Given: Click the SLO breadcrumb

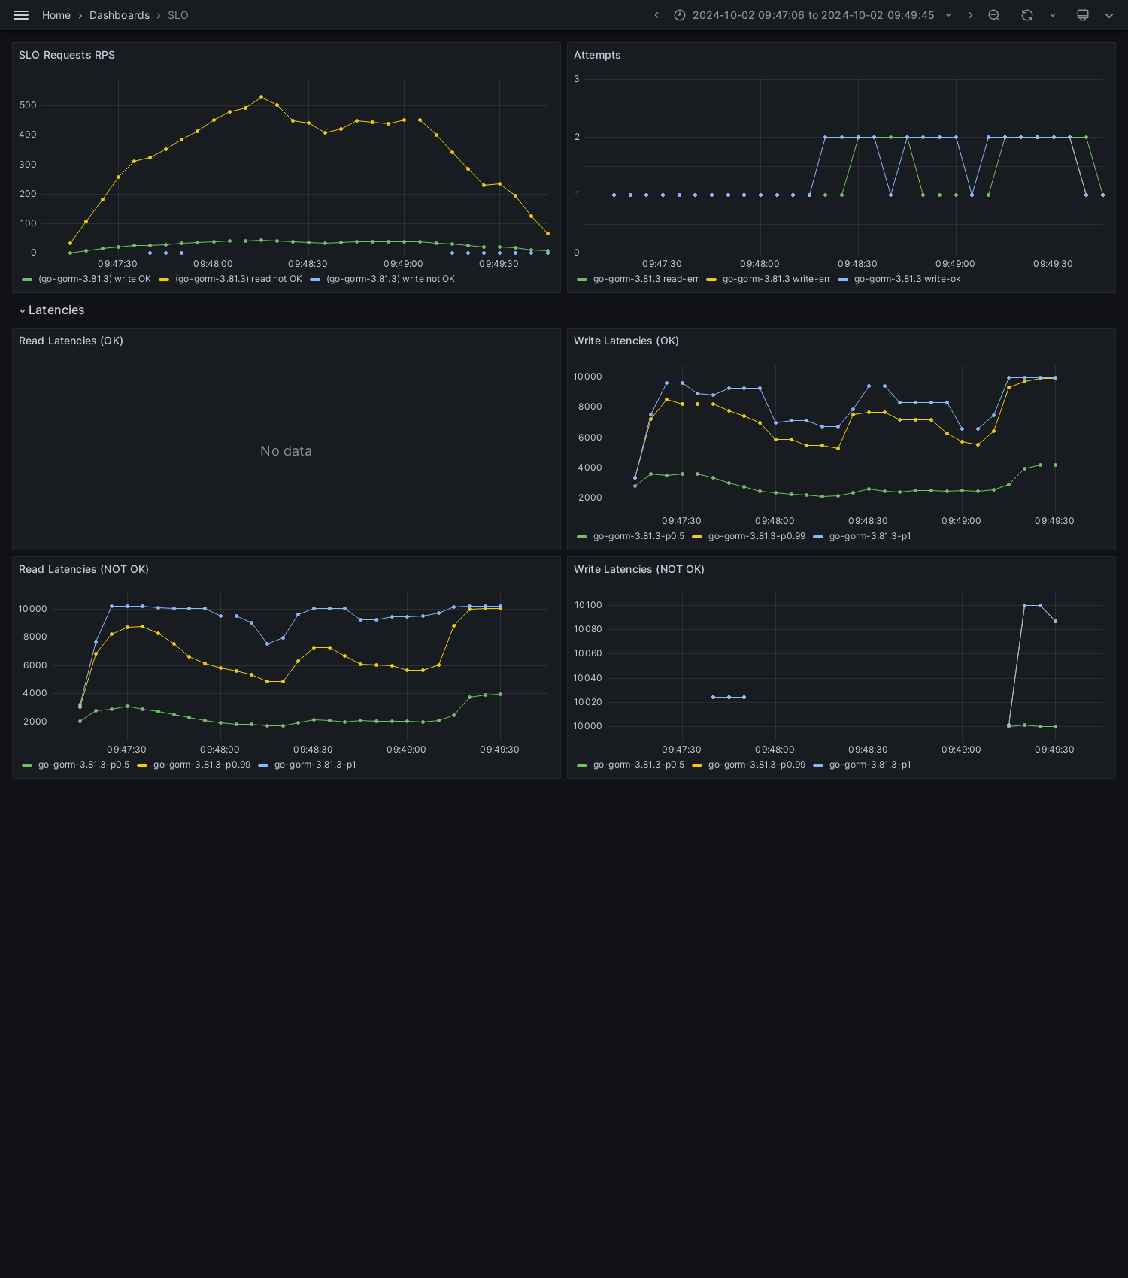Looking at the screenshot, I should 178,15.
